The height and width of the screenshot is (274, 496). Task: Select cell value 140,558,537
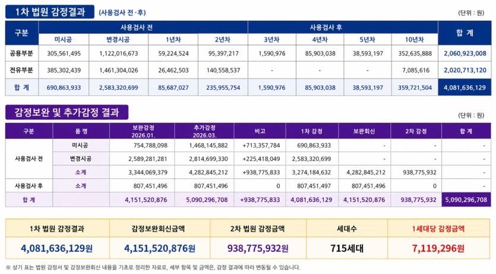(223, 70)
